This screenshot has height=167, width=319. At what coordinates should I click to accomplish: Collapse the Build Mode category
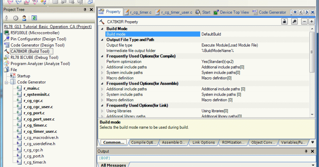tap(102, 29)
